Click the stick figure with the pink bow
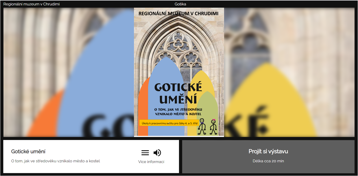Image resolution: width=358 pixels, height=176 pixels. click(x=213, y=127)
